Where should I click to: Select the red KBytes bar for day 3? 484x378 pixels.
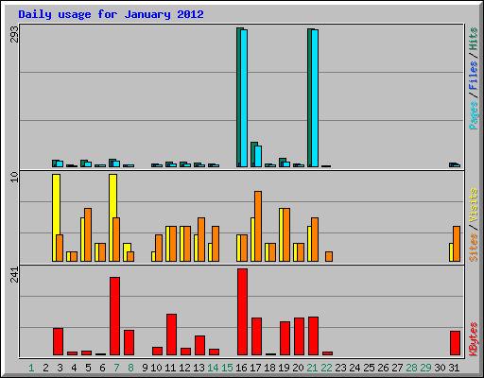(x=58, y=341)
